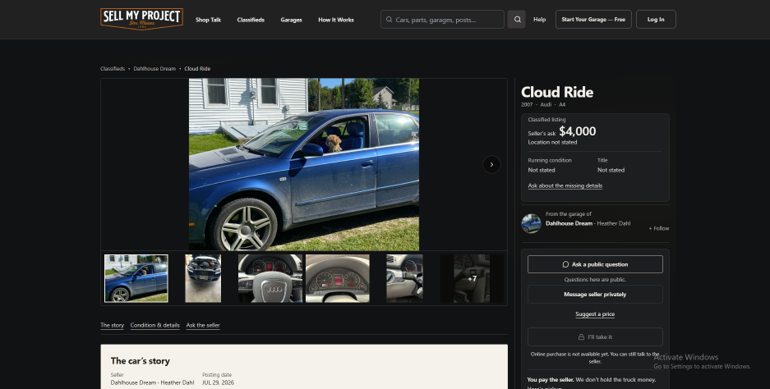Select the Audi steering wheel thumbnail
Viewport: 770px width, 389px height.
click(270, 278)
